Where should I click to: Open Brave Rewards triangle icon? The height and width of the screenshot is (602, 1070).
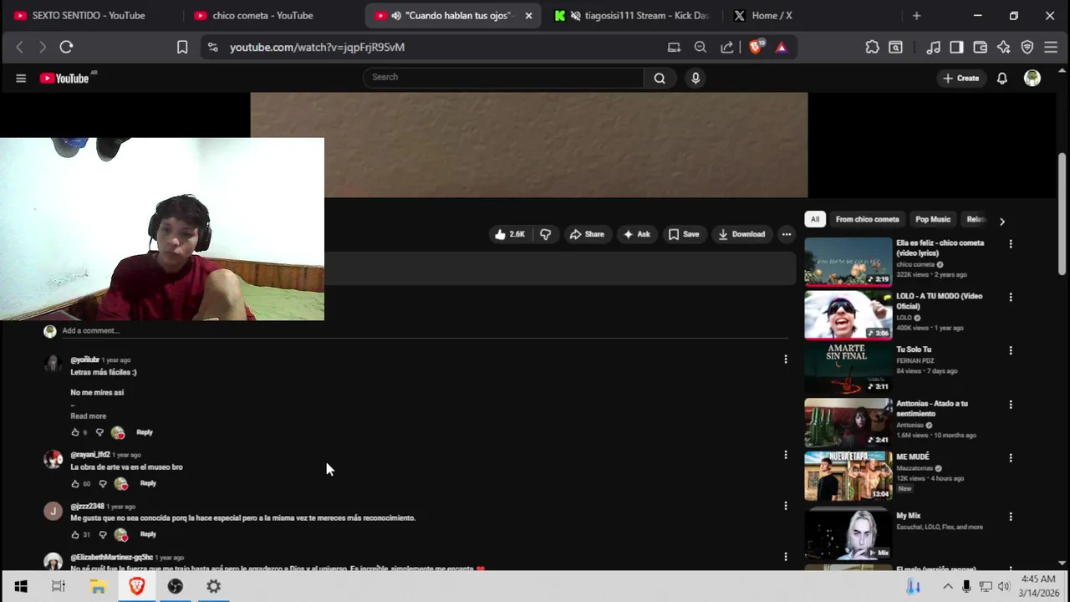coord(781,48)
